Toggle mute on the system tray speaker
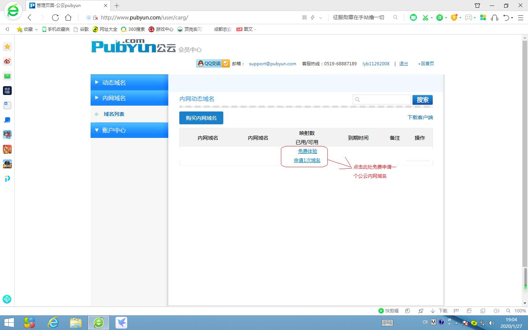This screenshot has width=528, height=330. click(491, 322)
